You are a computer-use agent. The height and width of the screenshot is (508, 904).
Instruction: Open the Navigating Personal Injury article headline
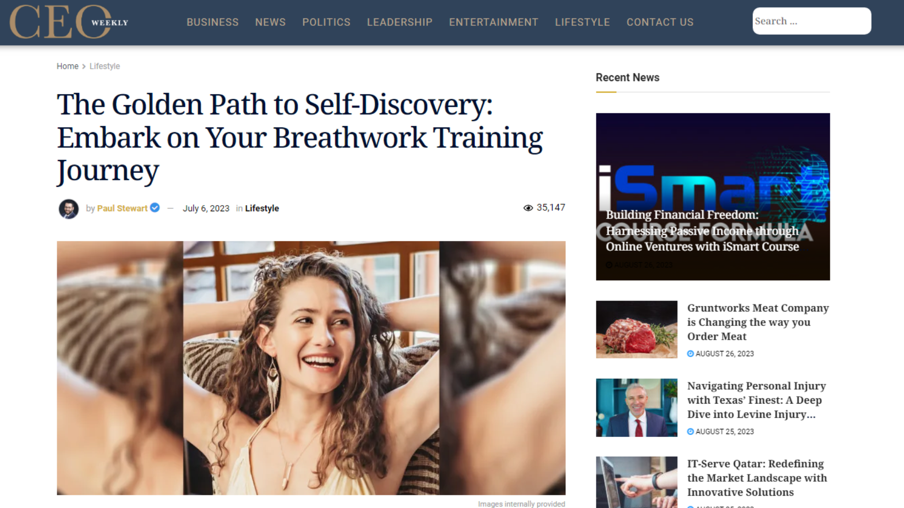pos(756,400)
